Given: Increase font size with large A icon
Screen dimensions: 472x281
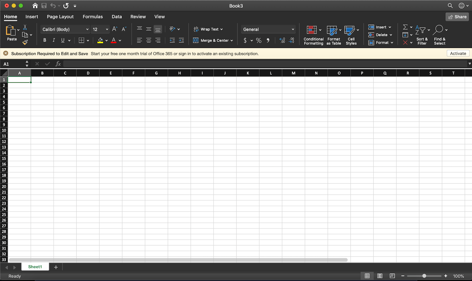Looking at the screenshot, I should coord(114,29).
